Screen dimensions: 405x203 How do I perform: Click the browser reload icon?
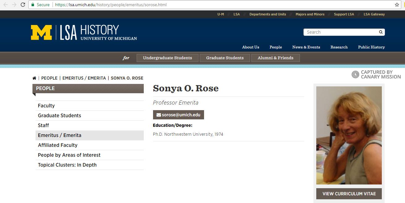tap(23, 5)
